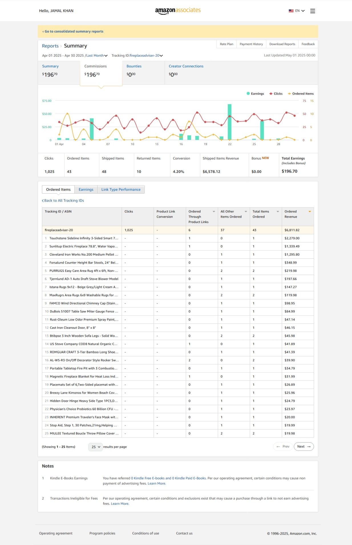352x545 pixels.
Task: Click the US flag language icon
Action: point(291,11)
